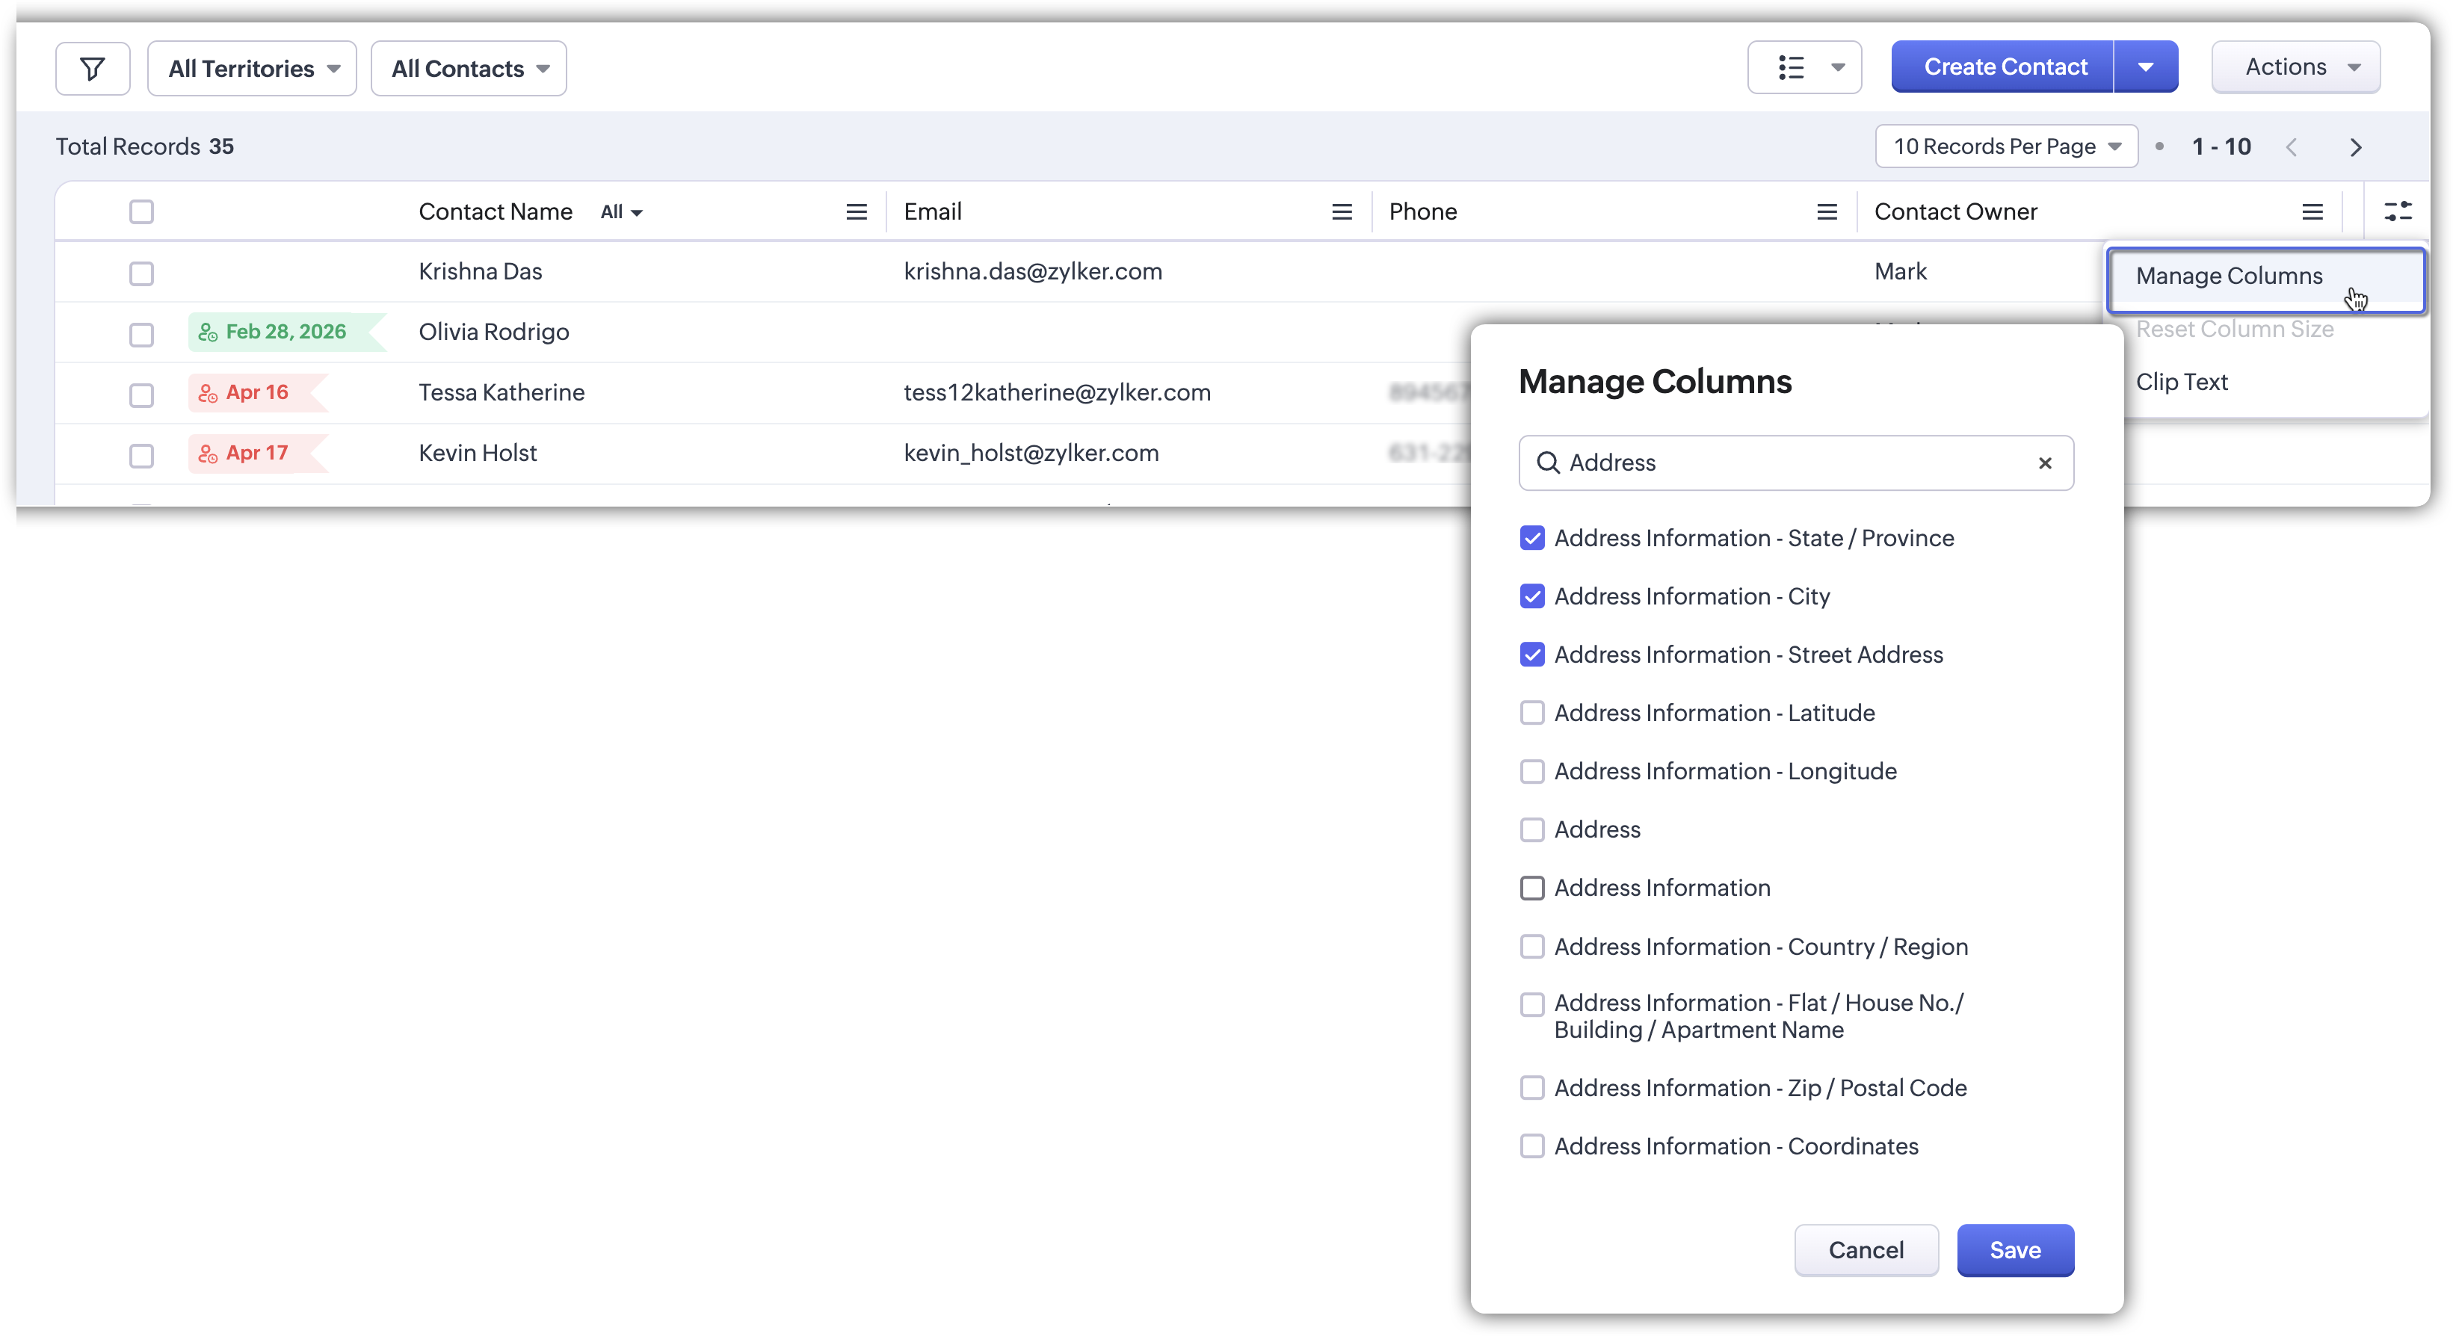Open the column settings sliders icon
Screen dimensions: 2453x1336
[x=2397, y=211]
